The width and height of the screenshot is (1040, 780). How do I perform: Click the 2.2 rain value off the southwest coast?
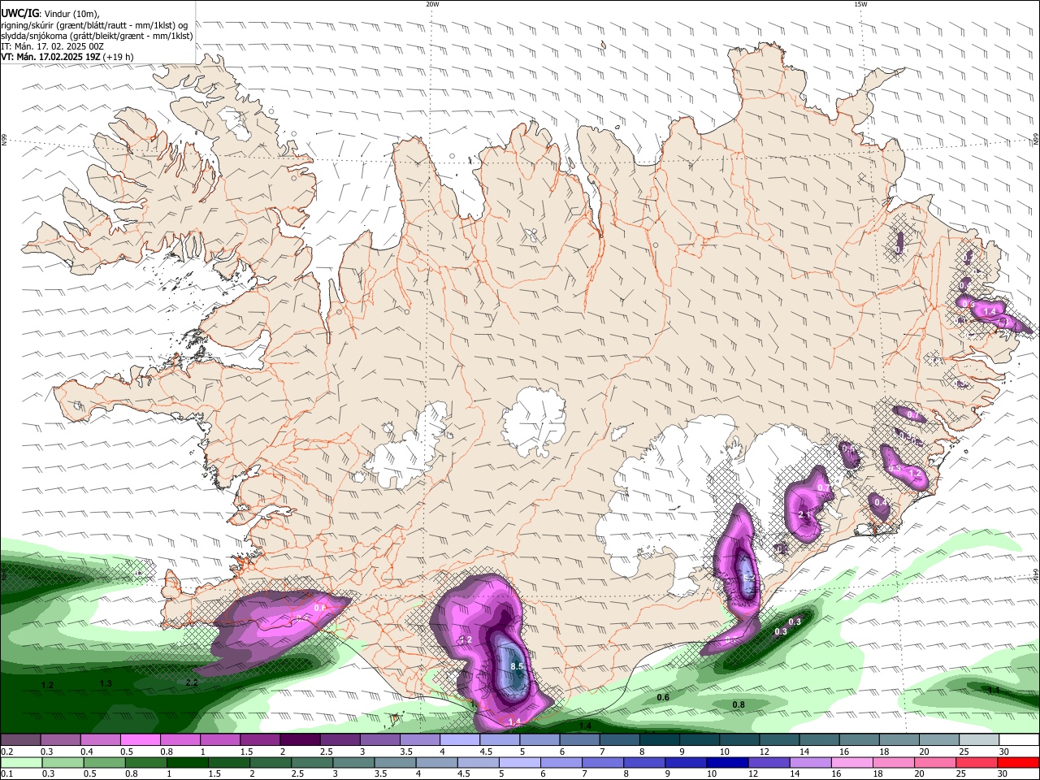pos(192,682)
